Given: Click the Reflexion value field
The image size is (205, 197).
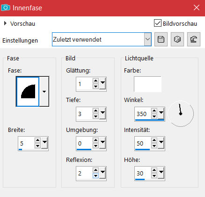Looking at the screenshot, I should (85, 173).
